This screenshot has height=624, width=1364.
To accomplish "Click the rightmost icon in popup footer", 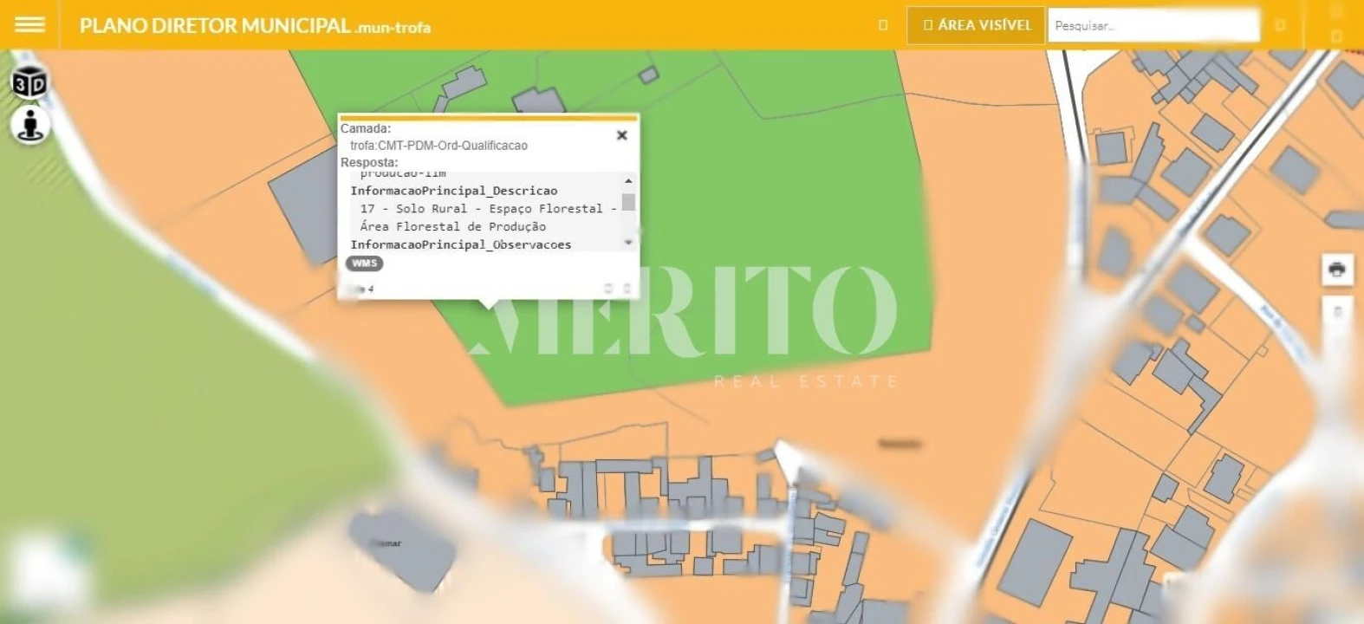I will pos(627,289).
